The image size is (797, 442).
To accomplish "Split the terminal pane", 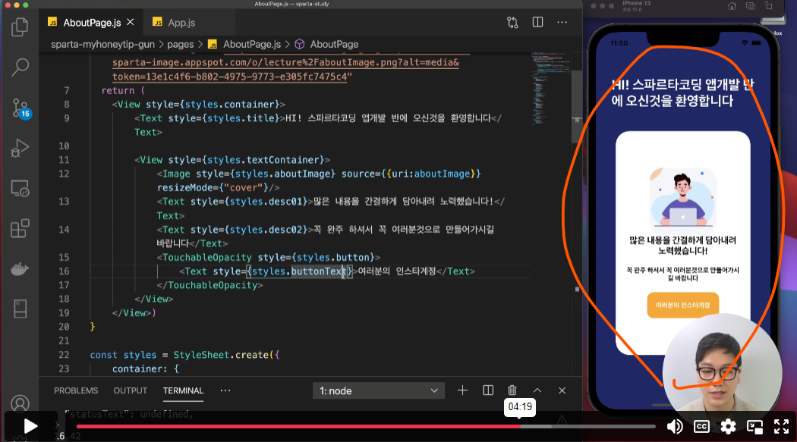I will [x=488, y=390].
